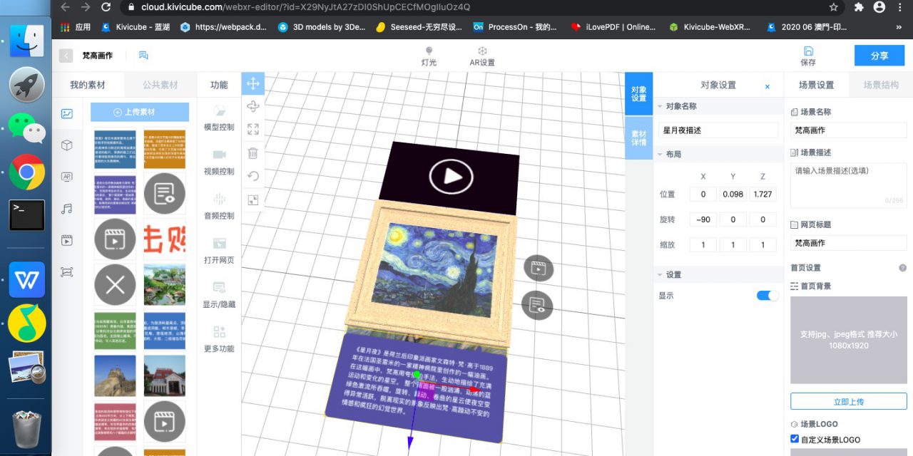Collapse the 对象名称 section
Viewport: 913px width, 456px height.
click(x=660, y=106)
